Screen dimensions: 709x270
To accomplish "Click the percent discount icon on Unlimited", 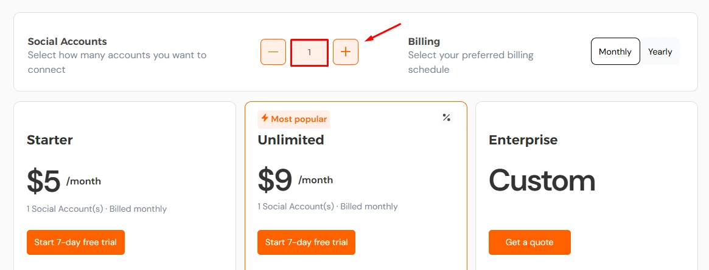I will [446, 118].
